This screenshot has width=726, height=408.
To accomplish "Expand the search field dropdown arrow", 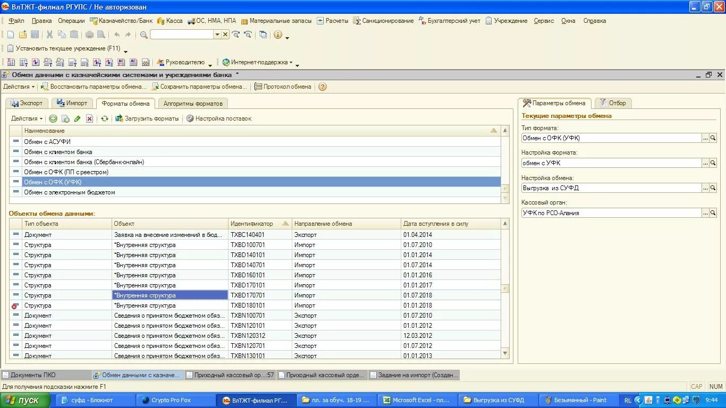I will pos(217,35).
